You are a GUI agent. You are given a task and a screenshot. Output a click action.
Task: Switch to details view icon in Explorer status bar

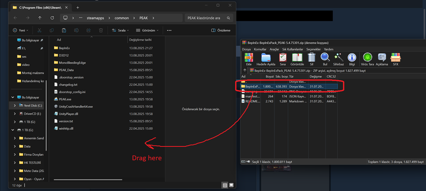coord(225,185)
